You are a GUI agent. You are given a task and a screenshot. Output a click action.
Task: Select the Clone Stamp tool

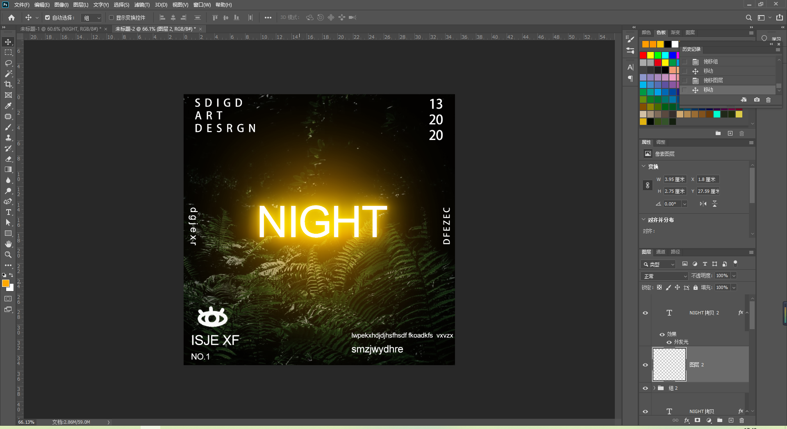click(x=8, y=138)
